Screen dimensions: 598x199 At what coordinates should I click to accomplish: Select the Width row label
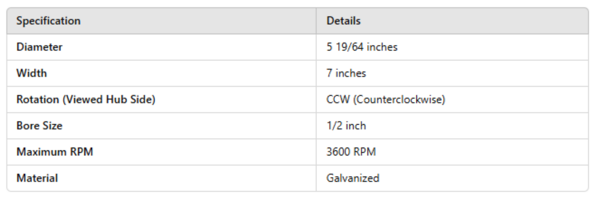pyautogui.click(x=31, y=73)
